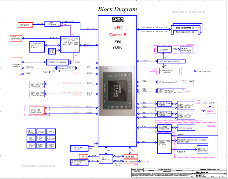Click the "To KB Matrix(Sif)" label

pos(203,71)
